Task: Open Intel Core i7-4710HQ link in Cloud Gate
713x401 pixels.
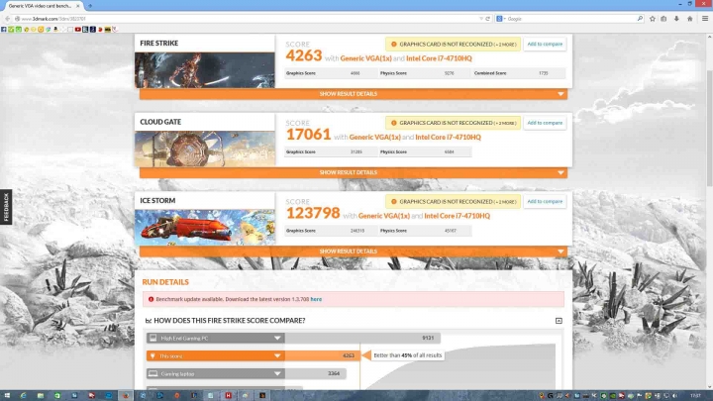Action: pyautogui.click(x=448, y=138)
